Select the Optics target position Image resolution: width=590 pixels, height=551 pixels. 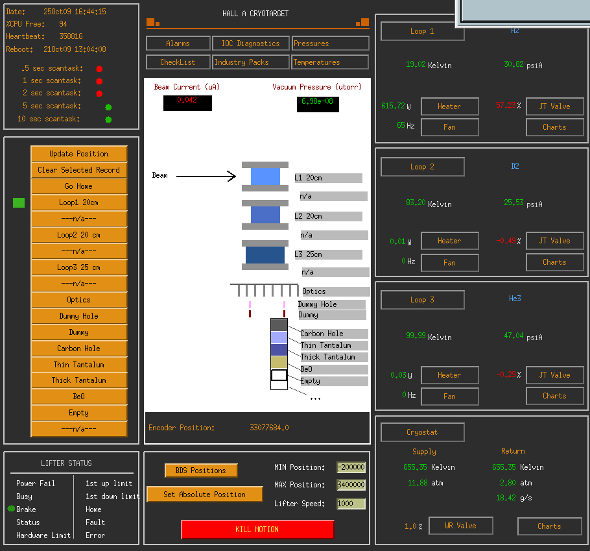point(79,300)
